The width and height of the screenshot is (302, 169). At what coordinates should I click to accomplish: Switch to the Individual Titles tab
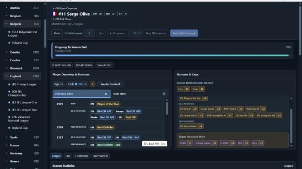[81, 94]
